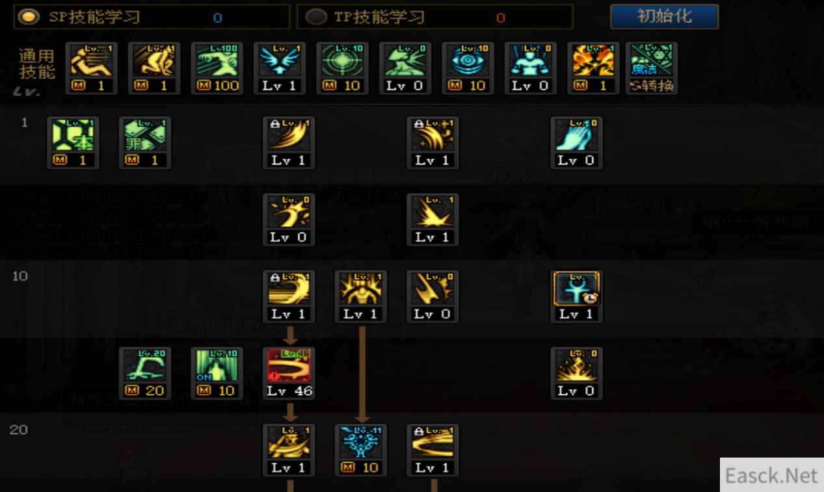Click the Easck.Net watermark link

click(771, 475)
